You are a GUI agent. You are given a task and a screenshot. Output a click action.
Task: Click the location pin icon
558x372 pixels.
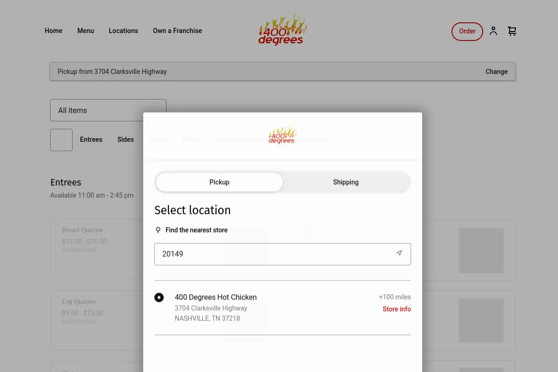coord(158,230)
